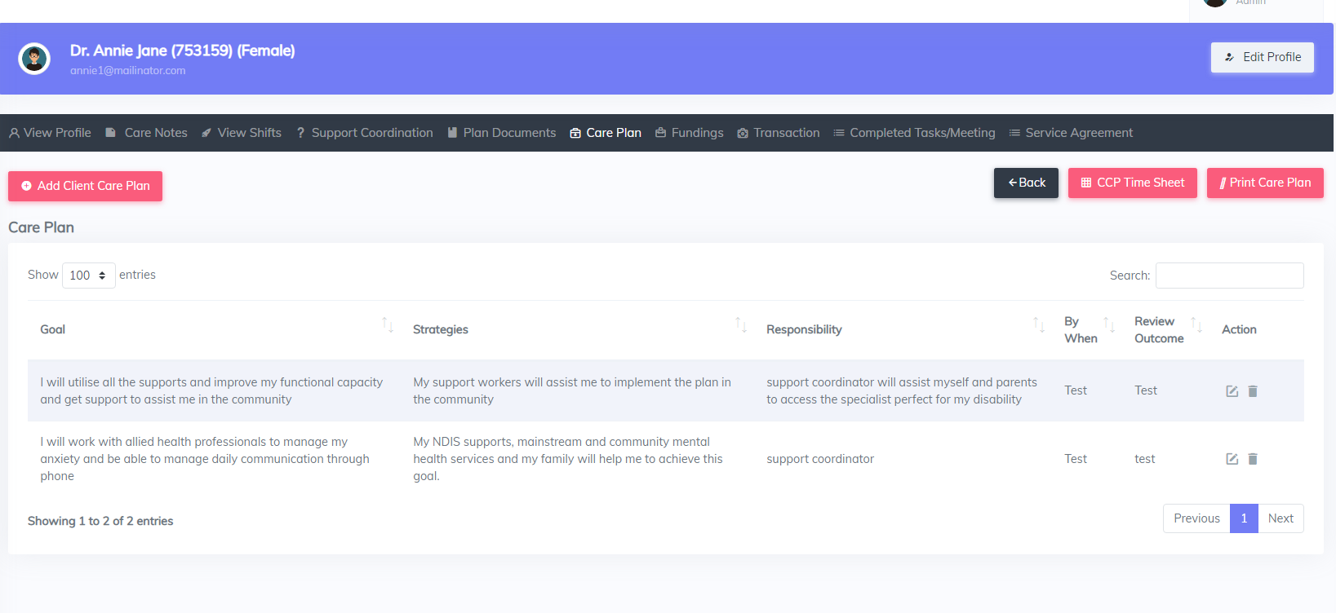Delete the first care plan entry

coord(1253,391)
